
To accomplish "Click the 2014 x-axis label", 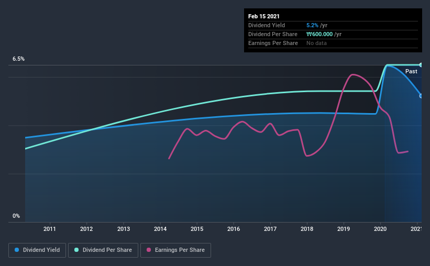I will click(x=160, y=229).
